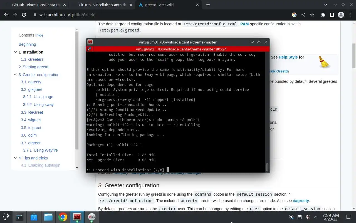Open the #agreety anchor link
356x223 pixels.
(301, 201)
